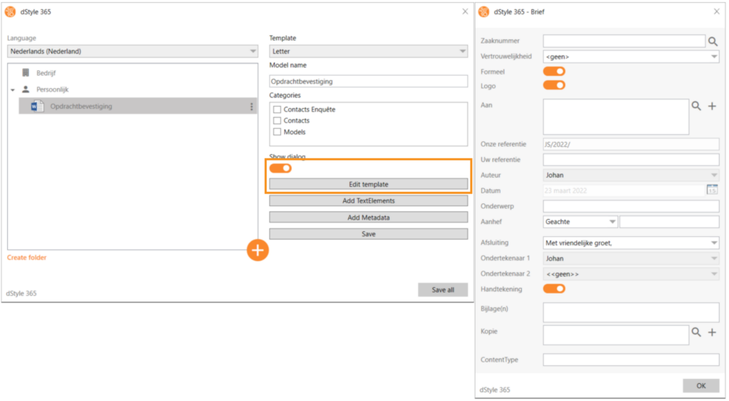Check the Contacts Enquête category
This screenshot has height=401, width=729.
277,109
